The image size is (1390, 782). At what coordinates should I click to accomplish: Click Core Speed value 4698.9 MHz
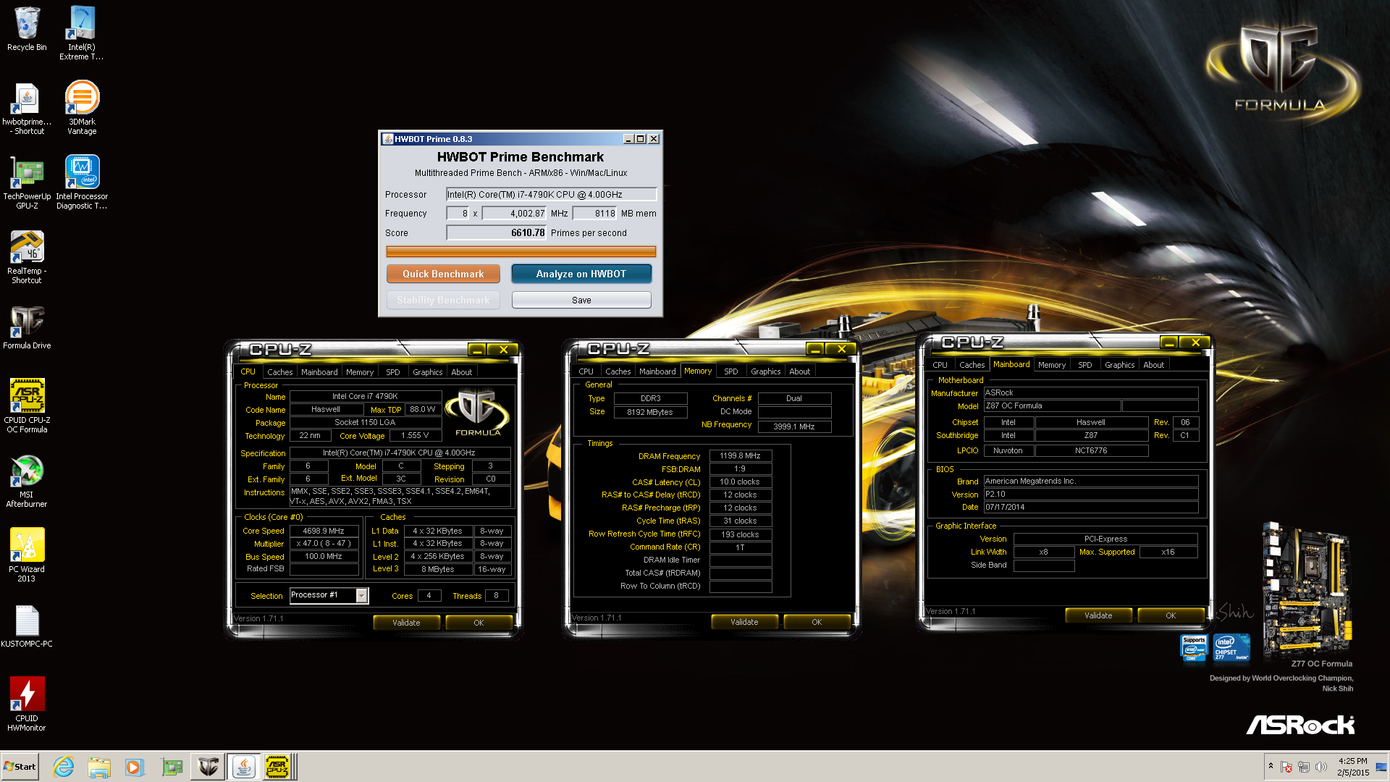324,531
